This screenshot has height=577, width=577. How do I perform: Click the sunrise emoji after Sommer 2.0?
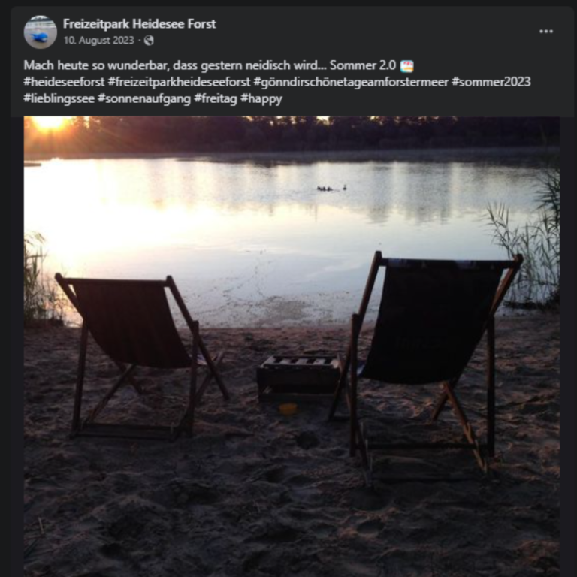[x=406, y=66]
